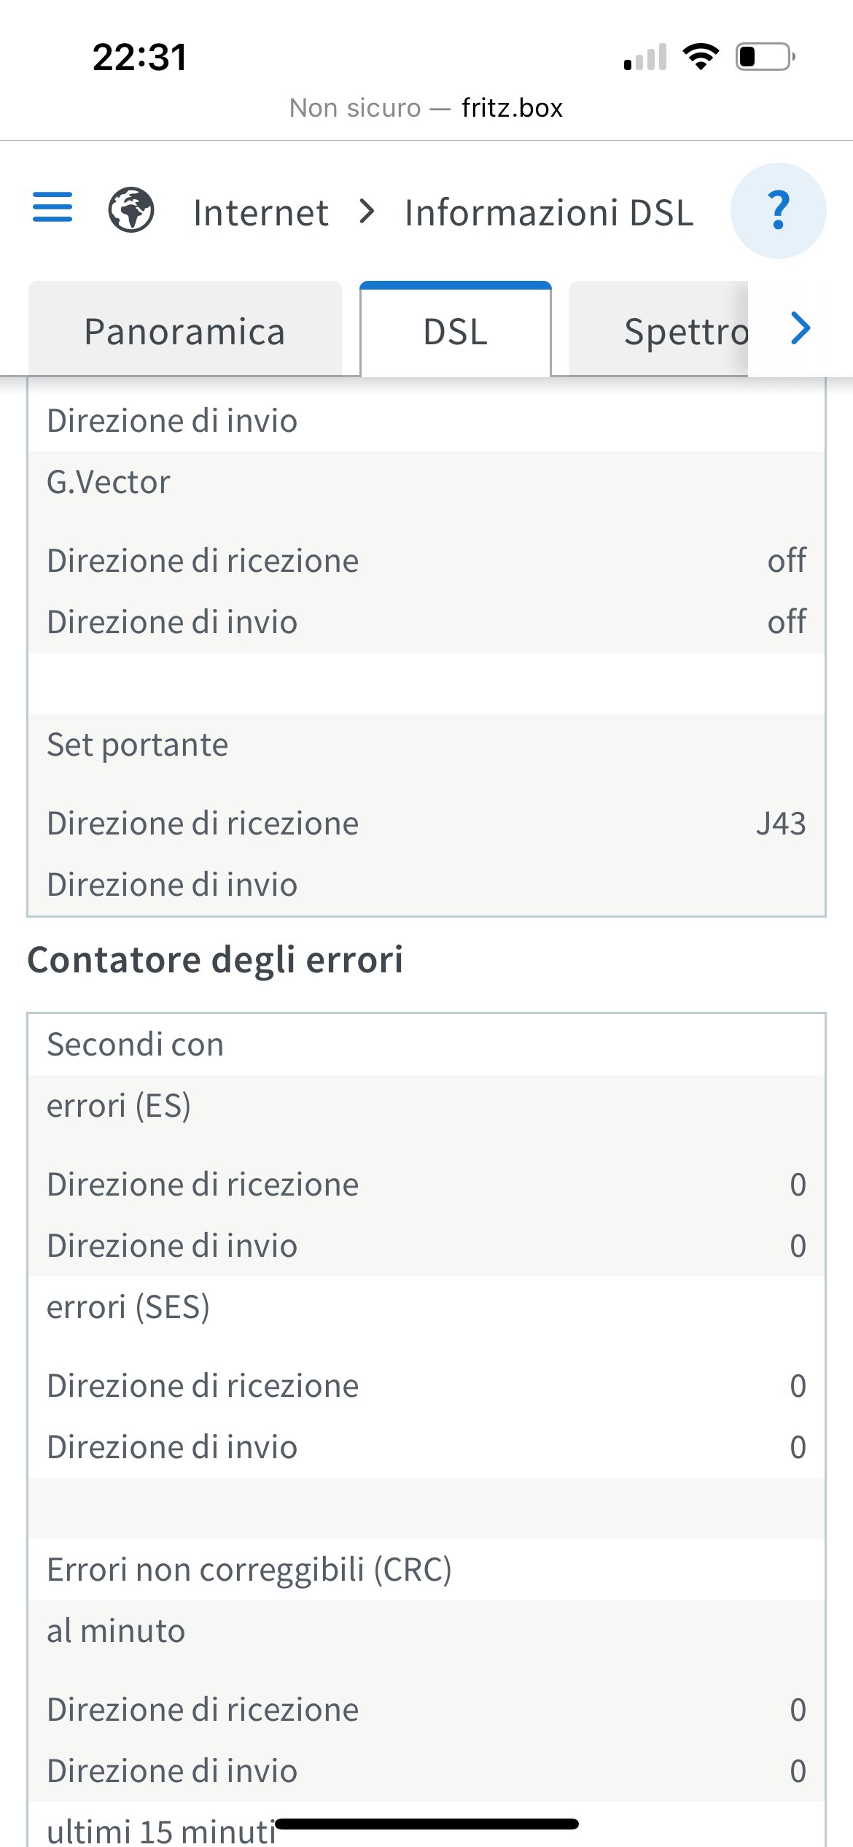
Task: Tap the home indicator bar at bottom
Action: (x=426, y=1824)
